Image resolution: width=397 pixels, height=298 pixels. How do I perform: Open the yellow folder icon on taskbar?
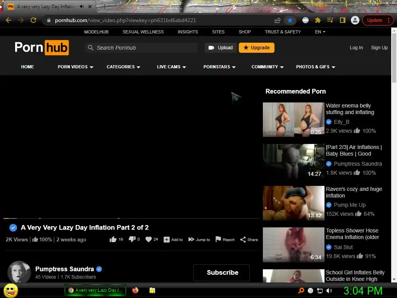tap(152, 290)
